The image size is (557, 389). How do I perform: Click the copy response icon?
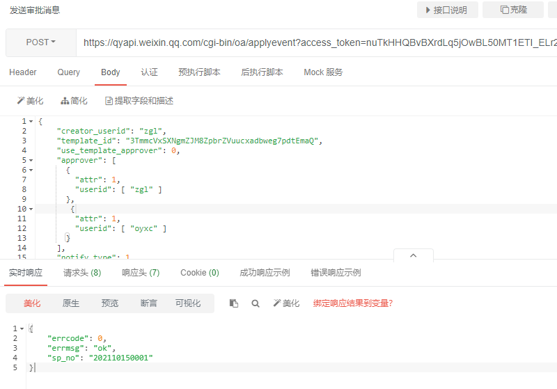pyautogui.click(x=233, y=303)
